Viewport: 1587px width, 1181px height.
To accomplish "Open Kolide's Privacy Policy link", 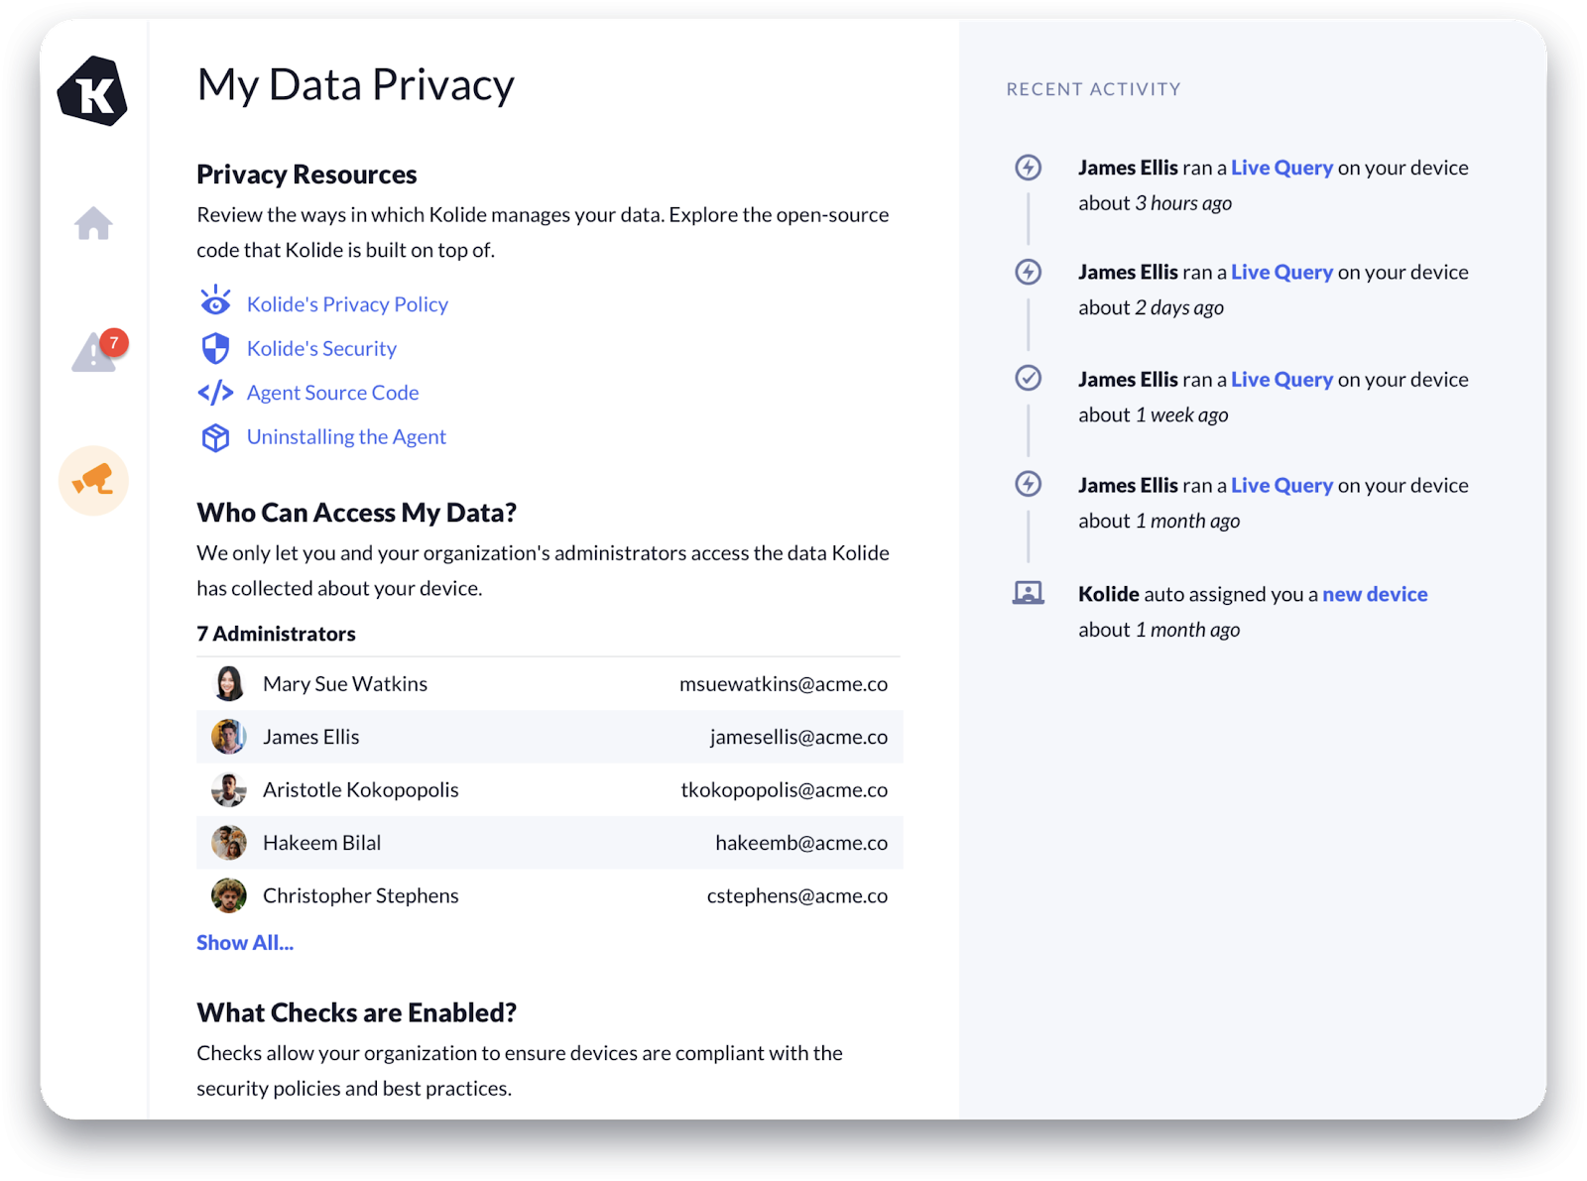I will click(347, 304).
